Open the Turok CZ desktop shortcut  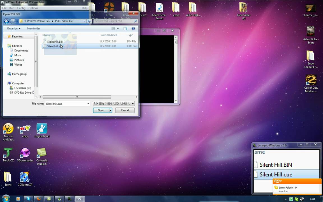[8, 155]
